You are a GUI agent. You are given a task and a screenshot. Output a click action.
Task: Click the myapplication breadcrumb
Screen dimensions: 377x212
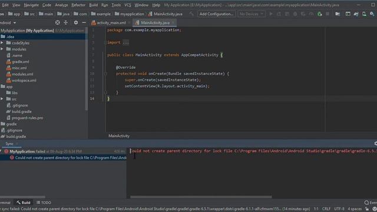(130, 14)
